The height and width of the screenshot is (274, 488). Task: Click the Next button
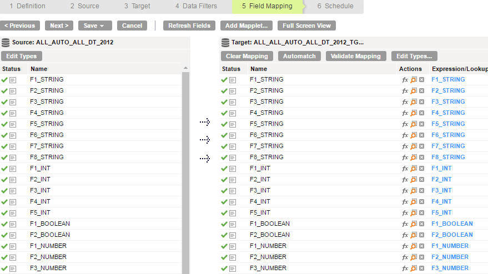(x=59, y=26)
